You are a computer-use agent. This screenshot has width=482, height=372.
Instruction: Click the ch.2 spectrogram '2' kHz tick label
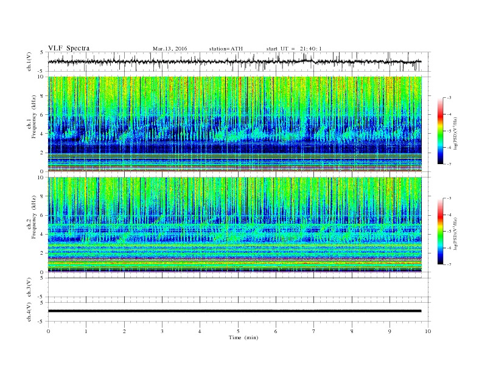(x=43, y=253)
